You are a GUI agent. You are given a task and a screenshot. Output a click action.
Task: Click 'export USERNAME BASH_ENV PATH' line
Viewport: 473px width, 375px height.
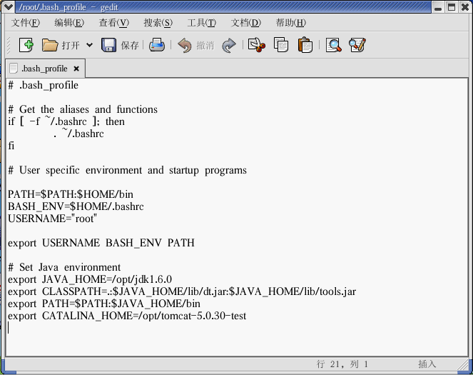pyautogui.click(x=101, y=243)
